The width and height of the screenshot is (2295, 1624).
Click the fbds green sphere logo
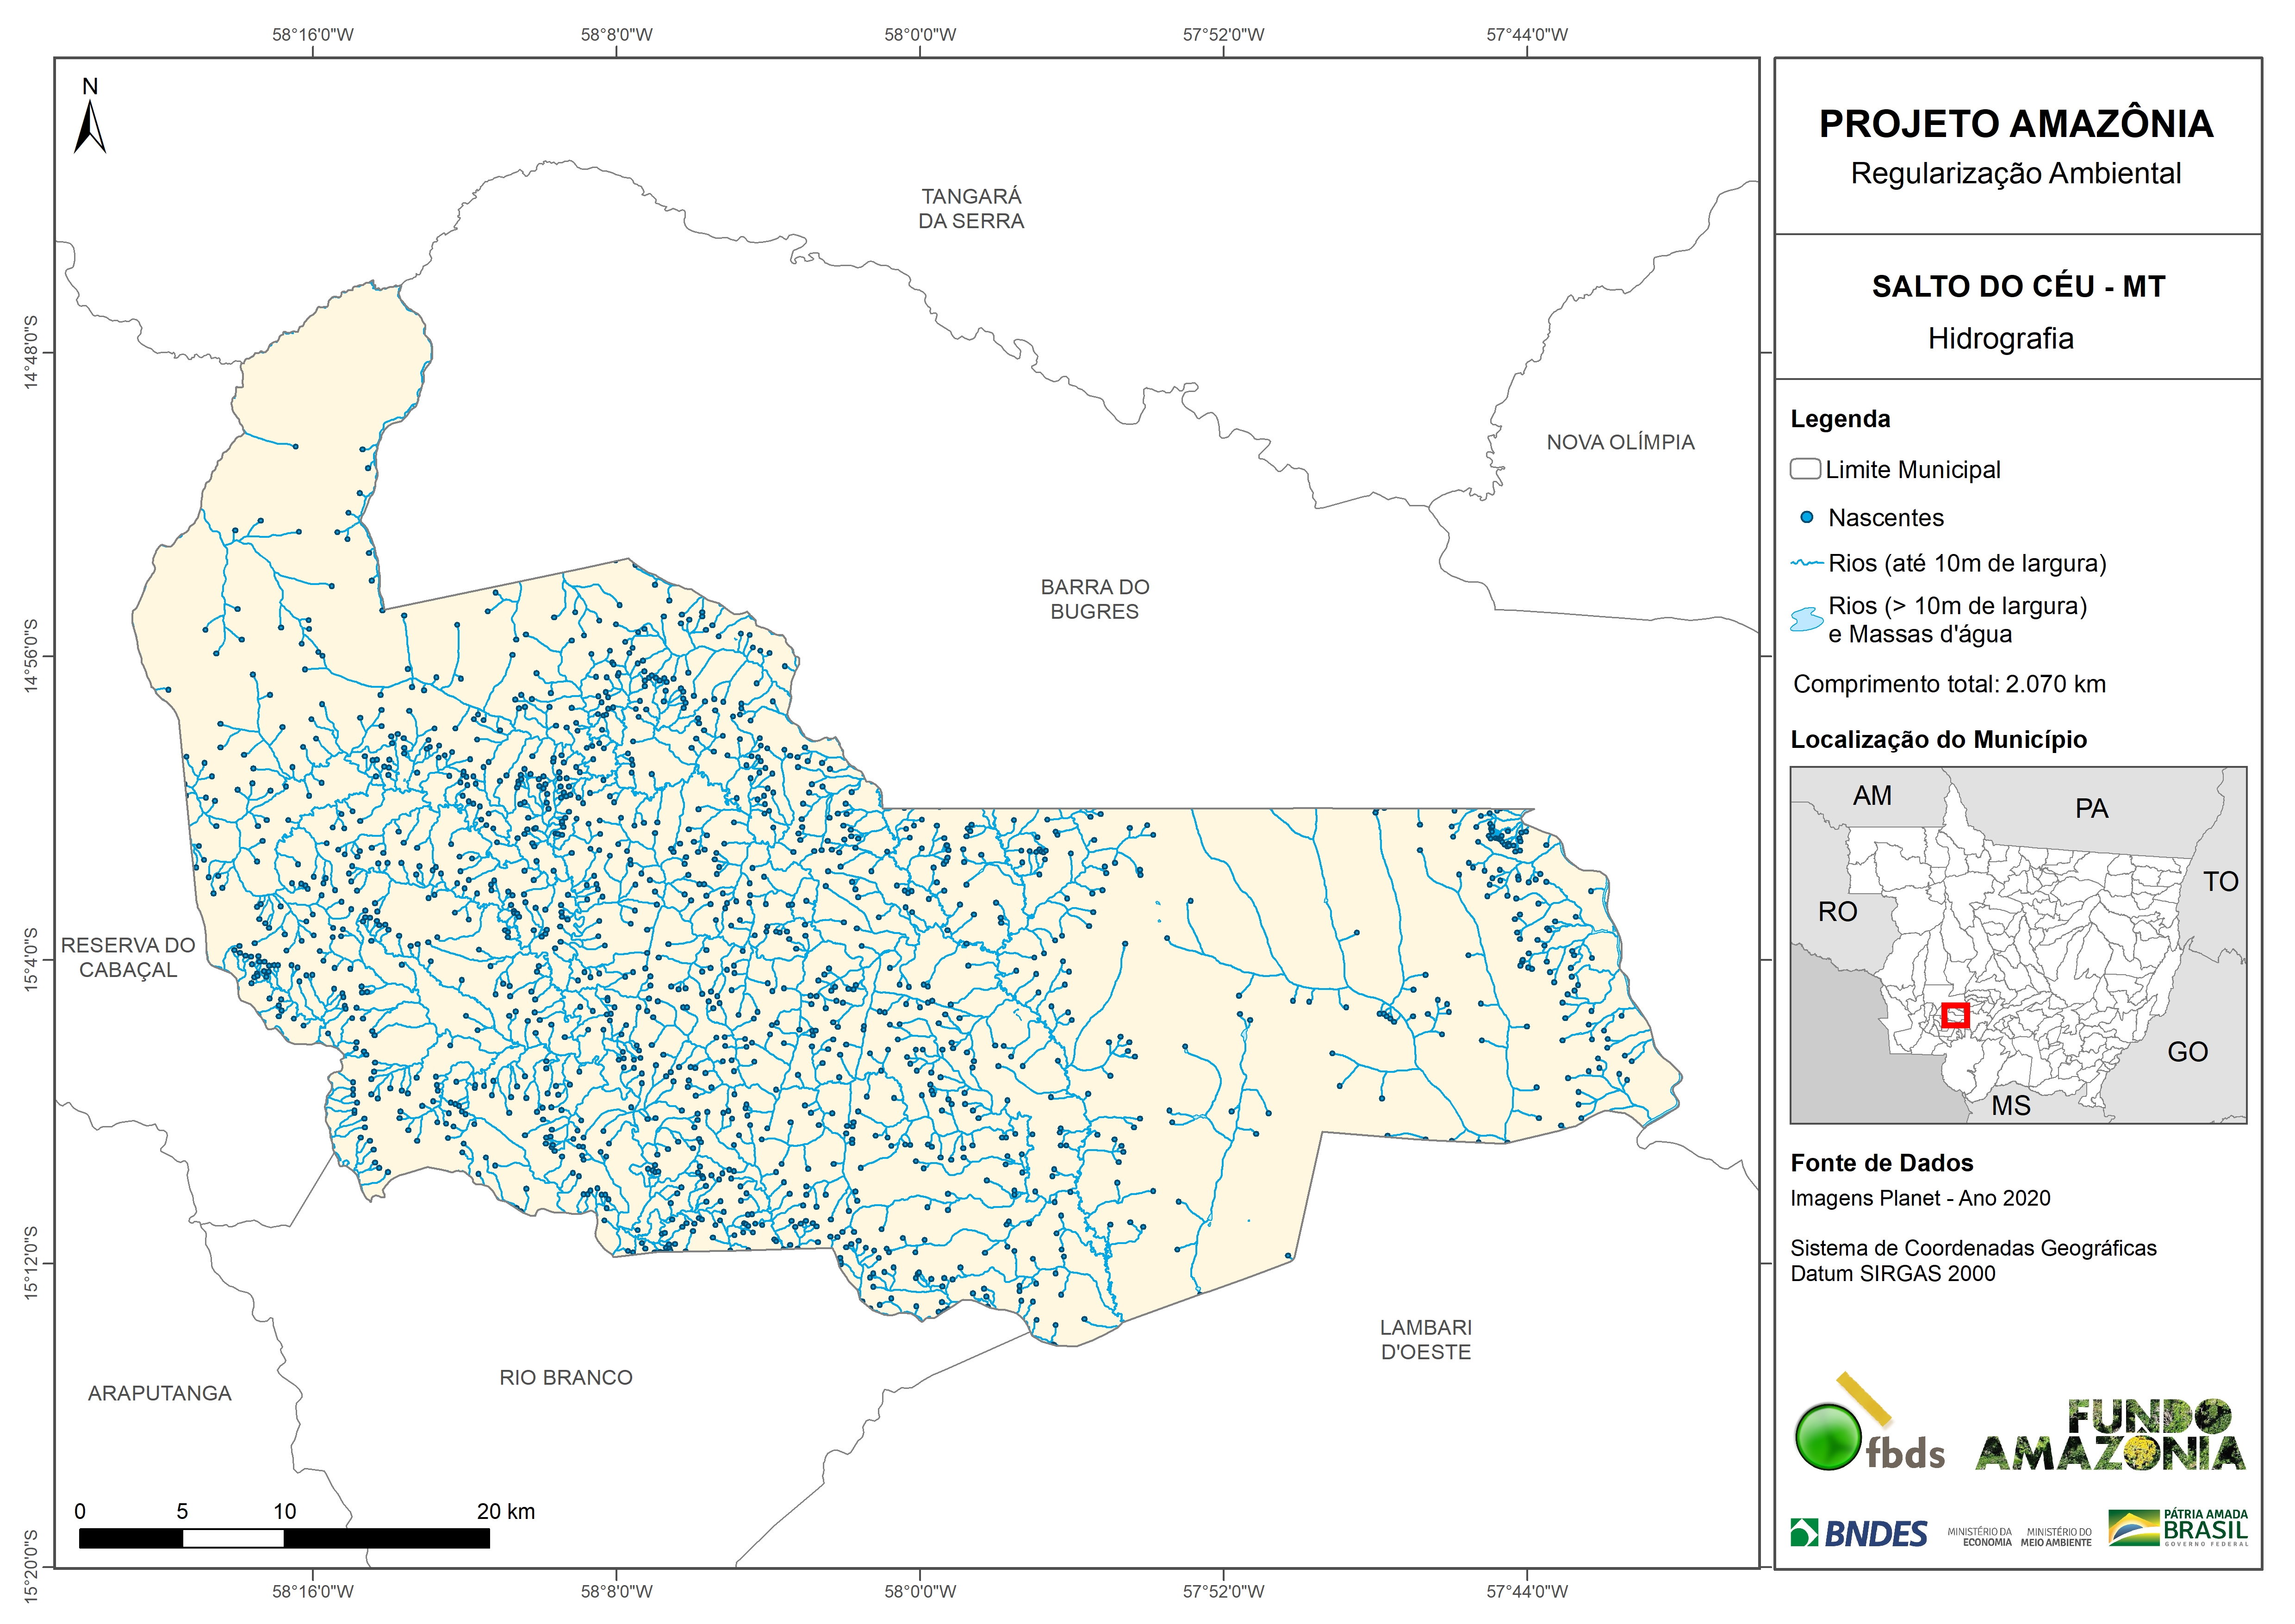point(1829,1438)
